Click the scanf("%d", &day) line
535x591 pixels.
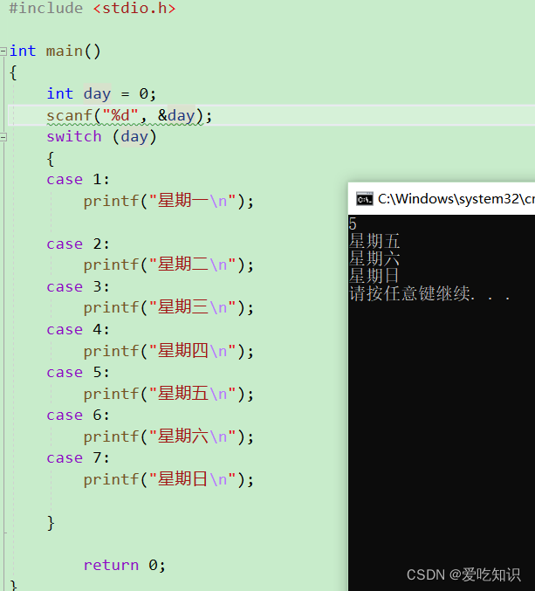129,115
